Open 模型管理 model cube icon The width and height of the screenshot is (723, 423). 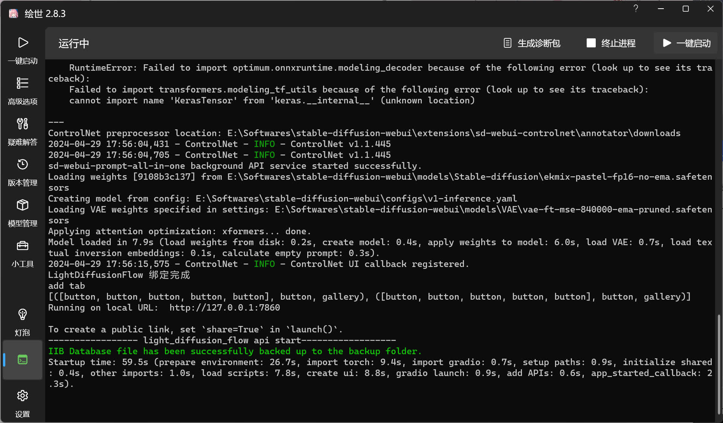tap(23, 205)
